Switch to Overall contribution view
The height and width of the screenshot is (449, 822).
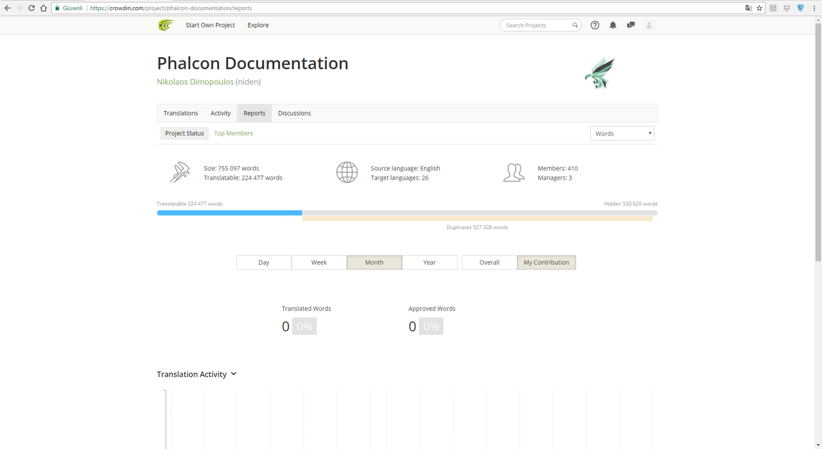pos(489,262)
